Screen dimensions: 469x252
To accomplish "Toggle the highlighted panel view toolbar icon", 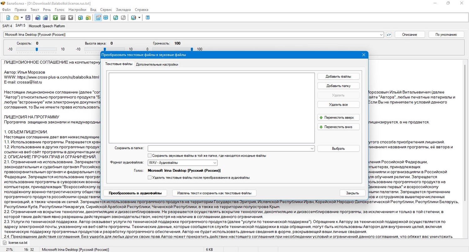I will click(98, 18).
